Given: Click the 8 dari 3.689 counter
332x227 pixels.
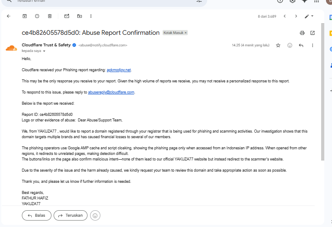Looking at the screenshot, I should coord(267,16).
